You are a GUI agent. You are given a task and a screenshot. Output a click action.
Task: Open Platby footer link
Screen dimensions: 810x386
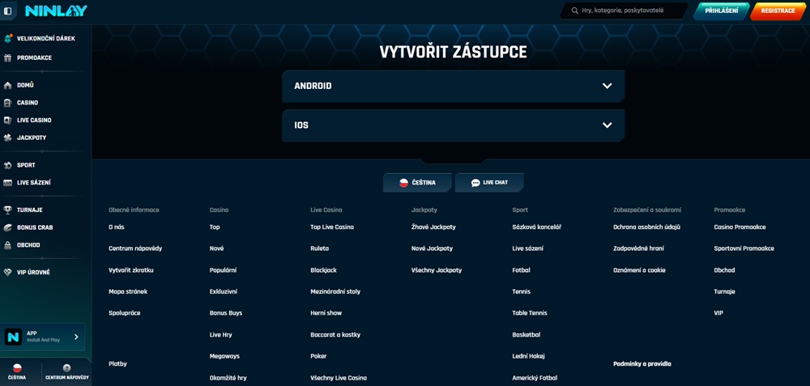pyautogui.click(x=117, y=364)
